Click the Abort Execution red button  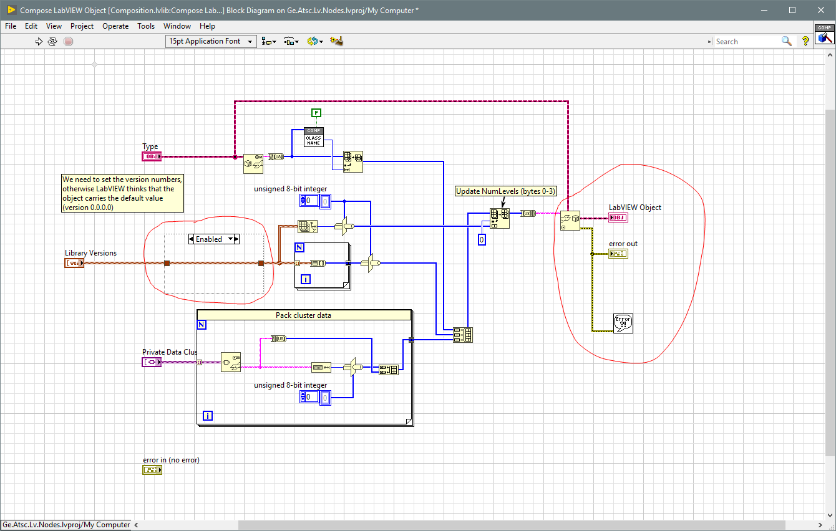point(68,41)
